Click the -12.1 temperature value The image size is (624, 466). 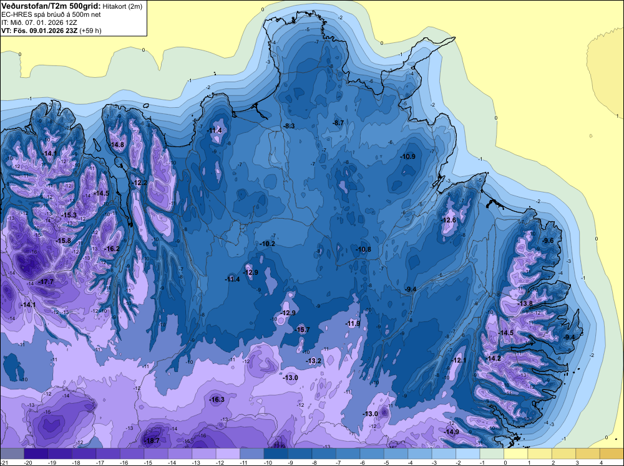[x=459, y=360]
